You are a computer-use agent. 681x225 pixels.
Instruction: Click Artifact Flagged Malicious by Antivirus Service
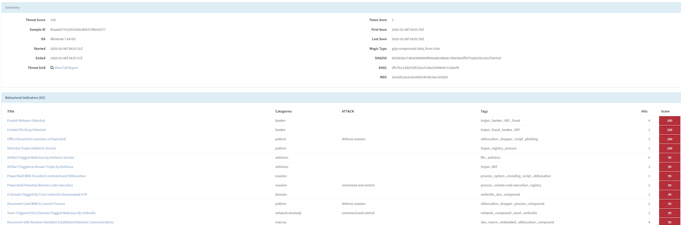pos(41,157)
